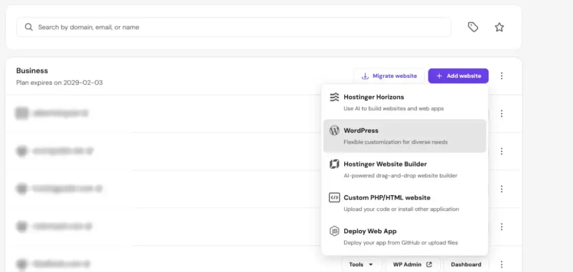The width and height of the screenshot is (573, 272).
Task: Click the Add website button
Action: click(x=458, y=76)
